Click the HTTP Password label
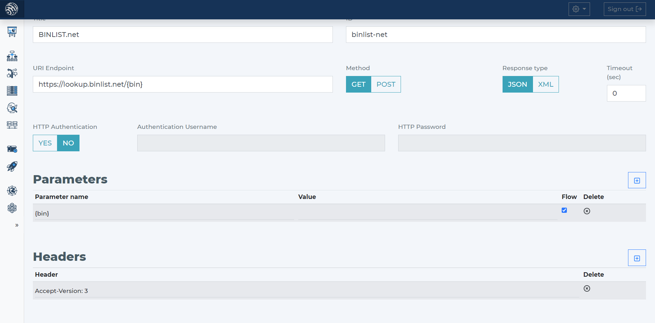Viewport: 655px width, 323px height. coord(422,127)
